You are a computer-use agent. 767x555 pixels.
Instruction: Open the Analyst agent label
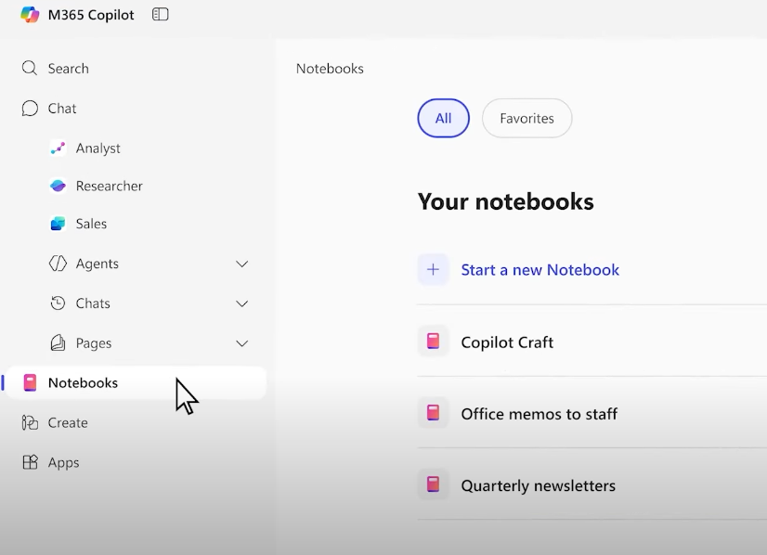[97, 148]
